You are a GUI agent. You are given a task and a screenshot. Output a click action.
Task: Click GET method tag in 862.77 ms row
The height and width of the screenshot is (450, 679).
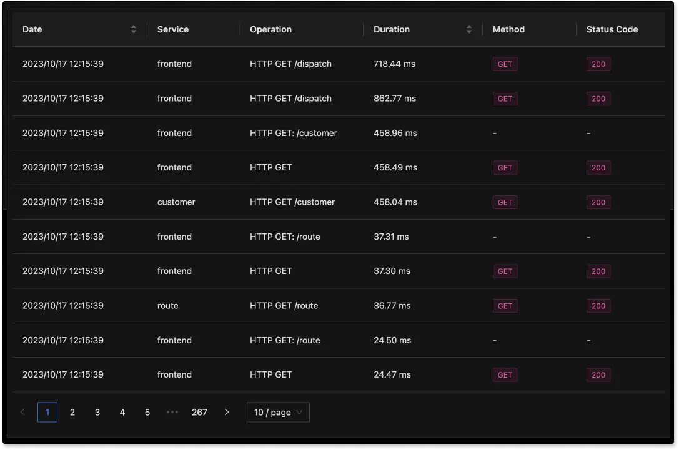pyautogui.click(x=505, y=99)
